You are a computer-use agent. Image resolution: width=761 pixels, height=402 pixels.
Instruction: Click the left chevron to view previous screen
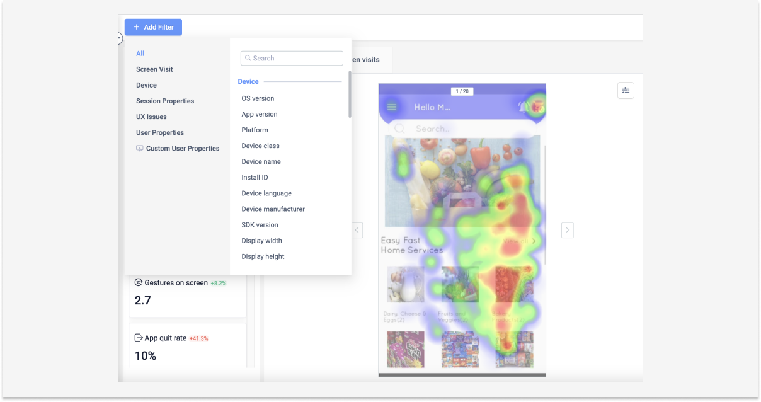357,230
